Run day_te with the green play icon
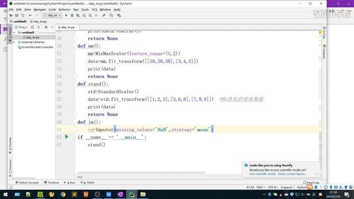Image resolution: width=354 pixels, height=199 pixels. point(66,15)
